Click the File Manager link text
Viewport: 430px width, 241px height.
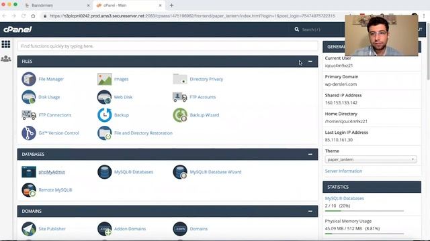pyautogui.click(x=51, y=79)
